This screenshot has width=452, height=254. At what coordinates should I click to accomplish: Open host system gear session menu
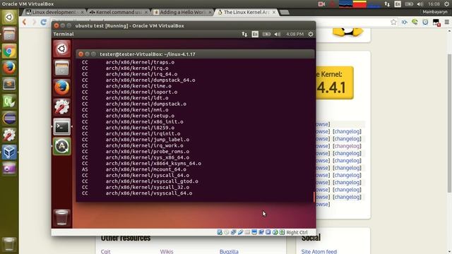tap(446, 4)
